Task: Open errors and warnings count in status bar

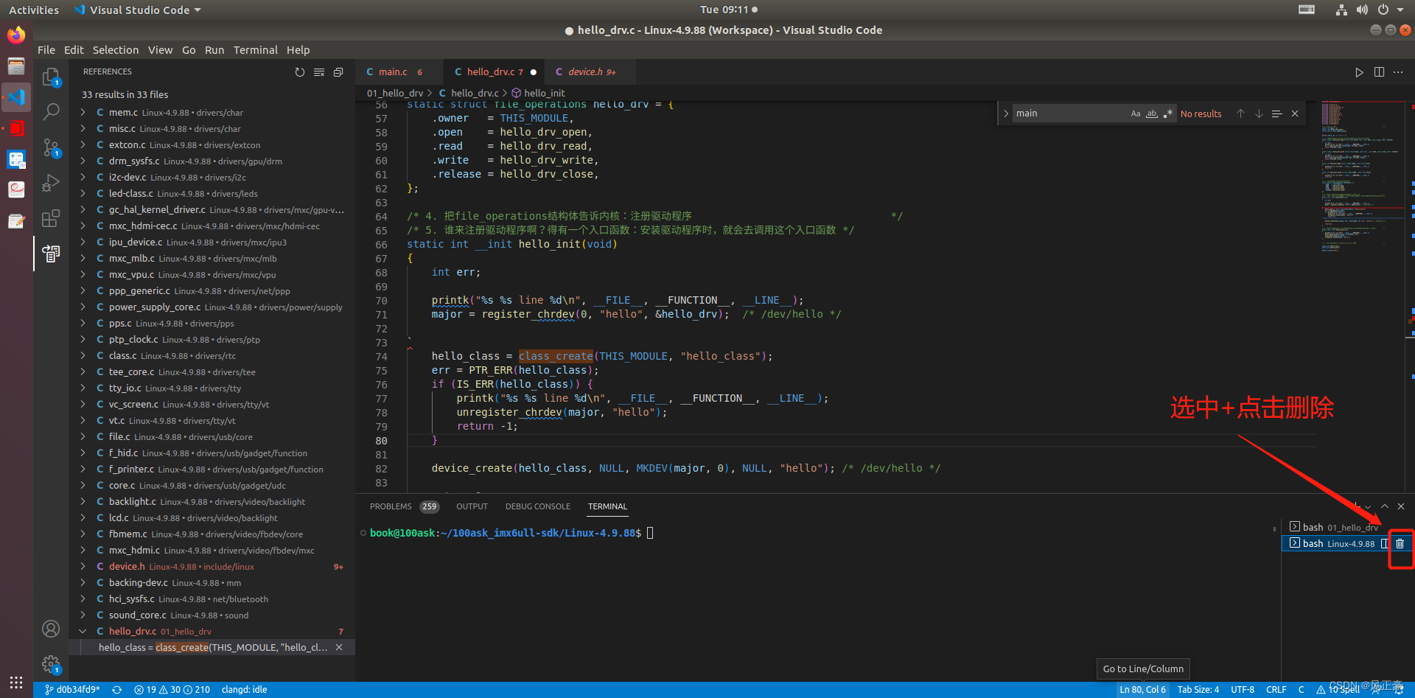Action: [x=172, y=690]
